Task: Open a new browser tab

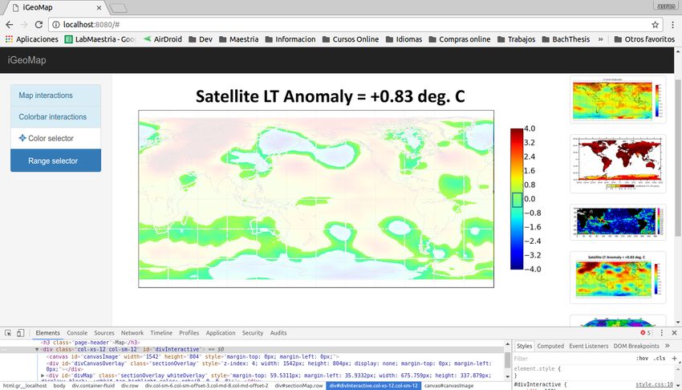Action: tap(118, 8)
